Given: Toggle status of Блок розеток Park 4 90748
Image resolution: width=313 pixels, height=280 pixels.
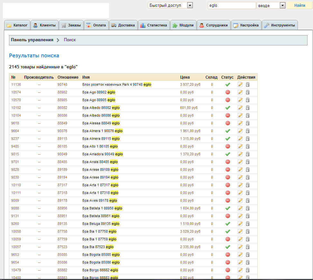Looking at the screenshot, I should click(x=228, y=85).
